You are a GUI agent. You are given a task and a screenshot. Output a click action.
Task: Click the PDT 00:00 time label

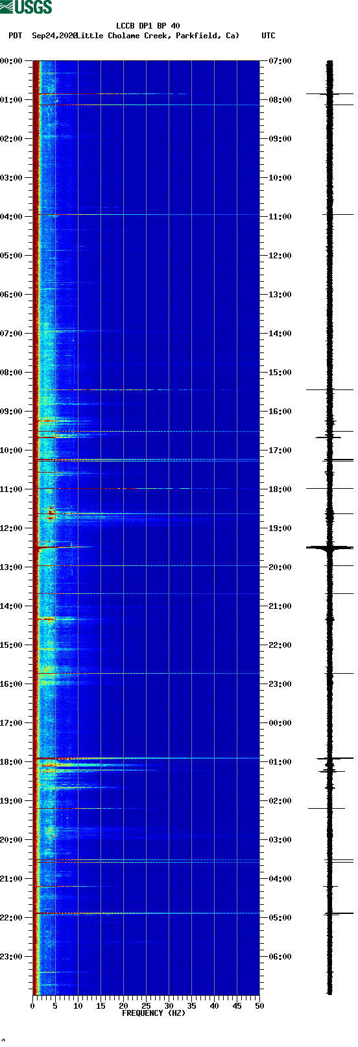point(12,61)
